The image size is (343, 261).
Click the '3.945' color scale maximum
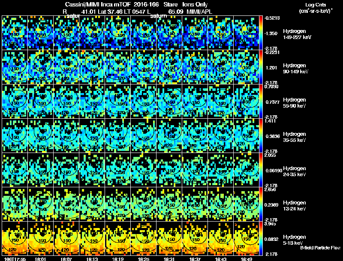(270, 224)
